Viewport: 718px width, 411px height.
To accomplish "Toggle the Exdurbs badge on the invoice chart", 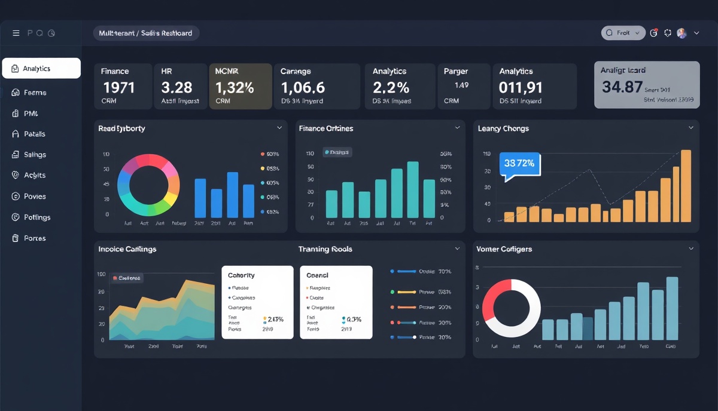I will click(x=126, y=278).
